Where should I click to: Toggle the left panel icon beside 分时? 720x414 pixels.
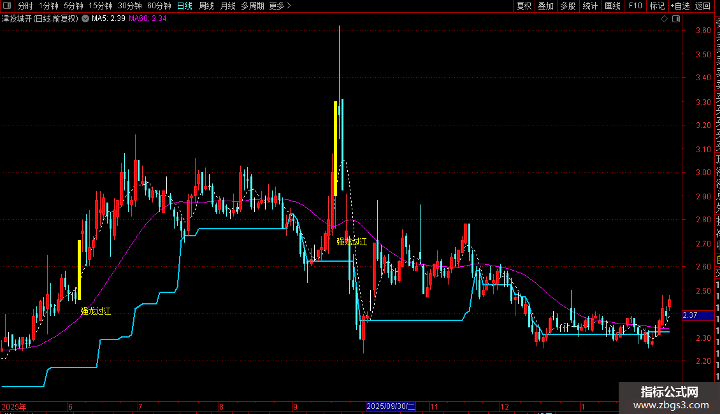click(7, 6)
